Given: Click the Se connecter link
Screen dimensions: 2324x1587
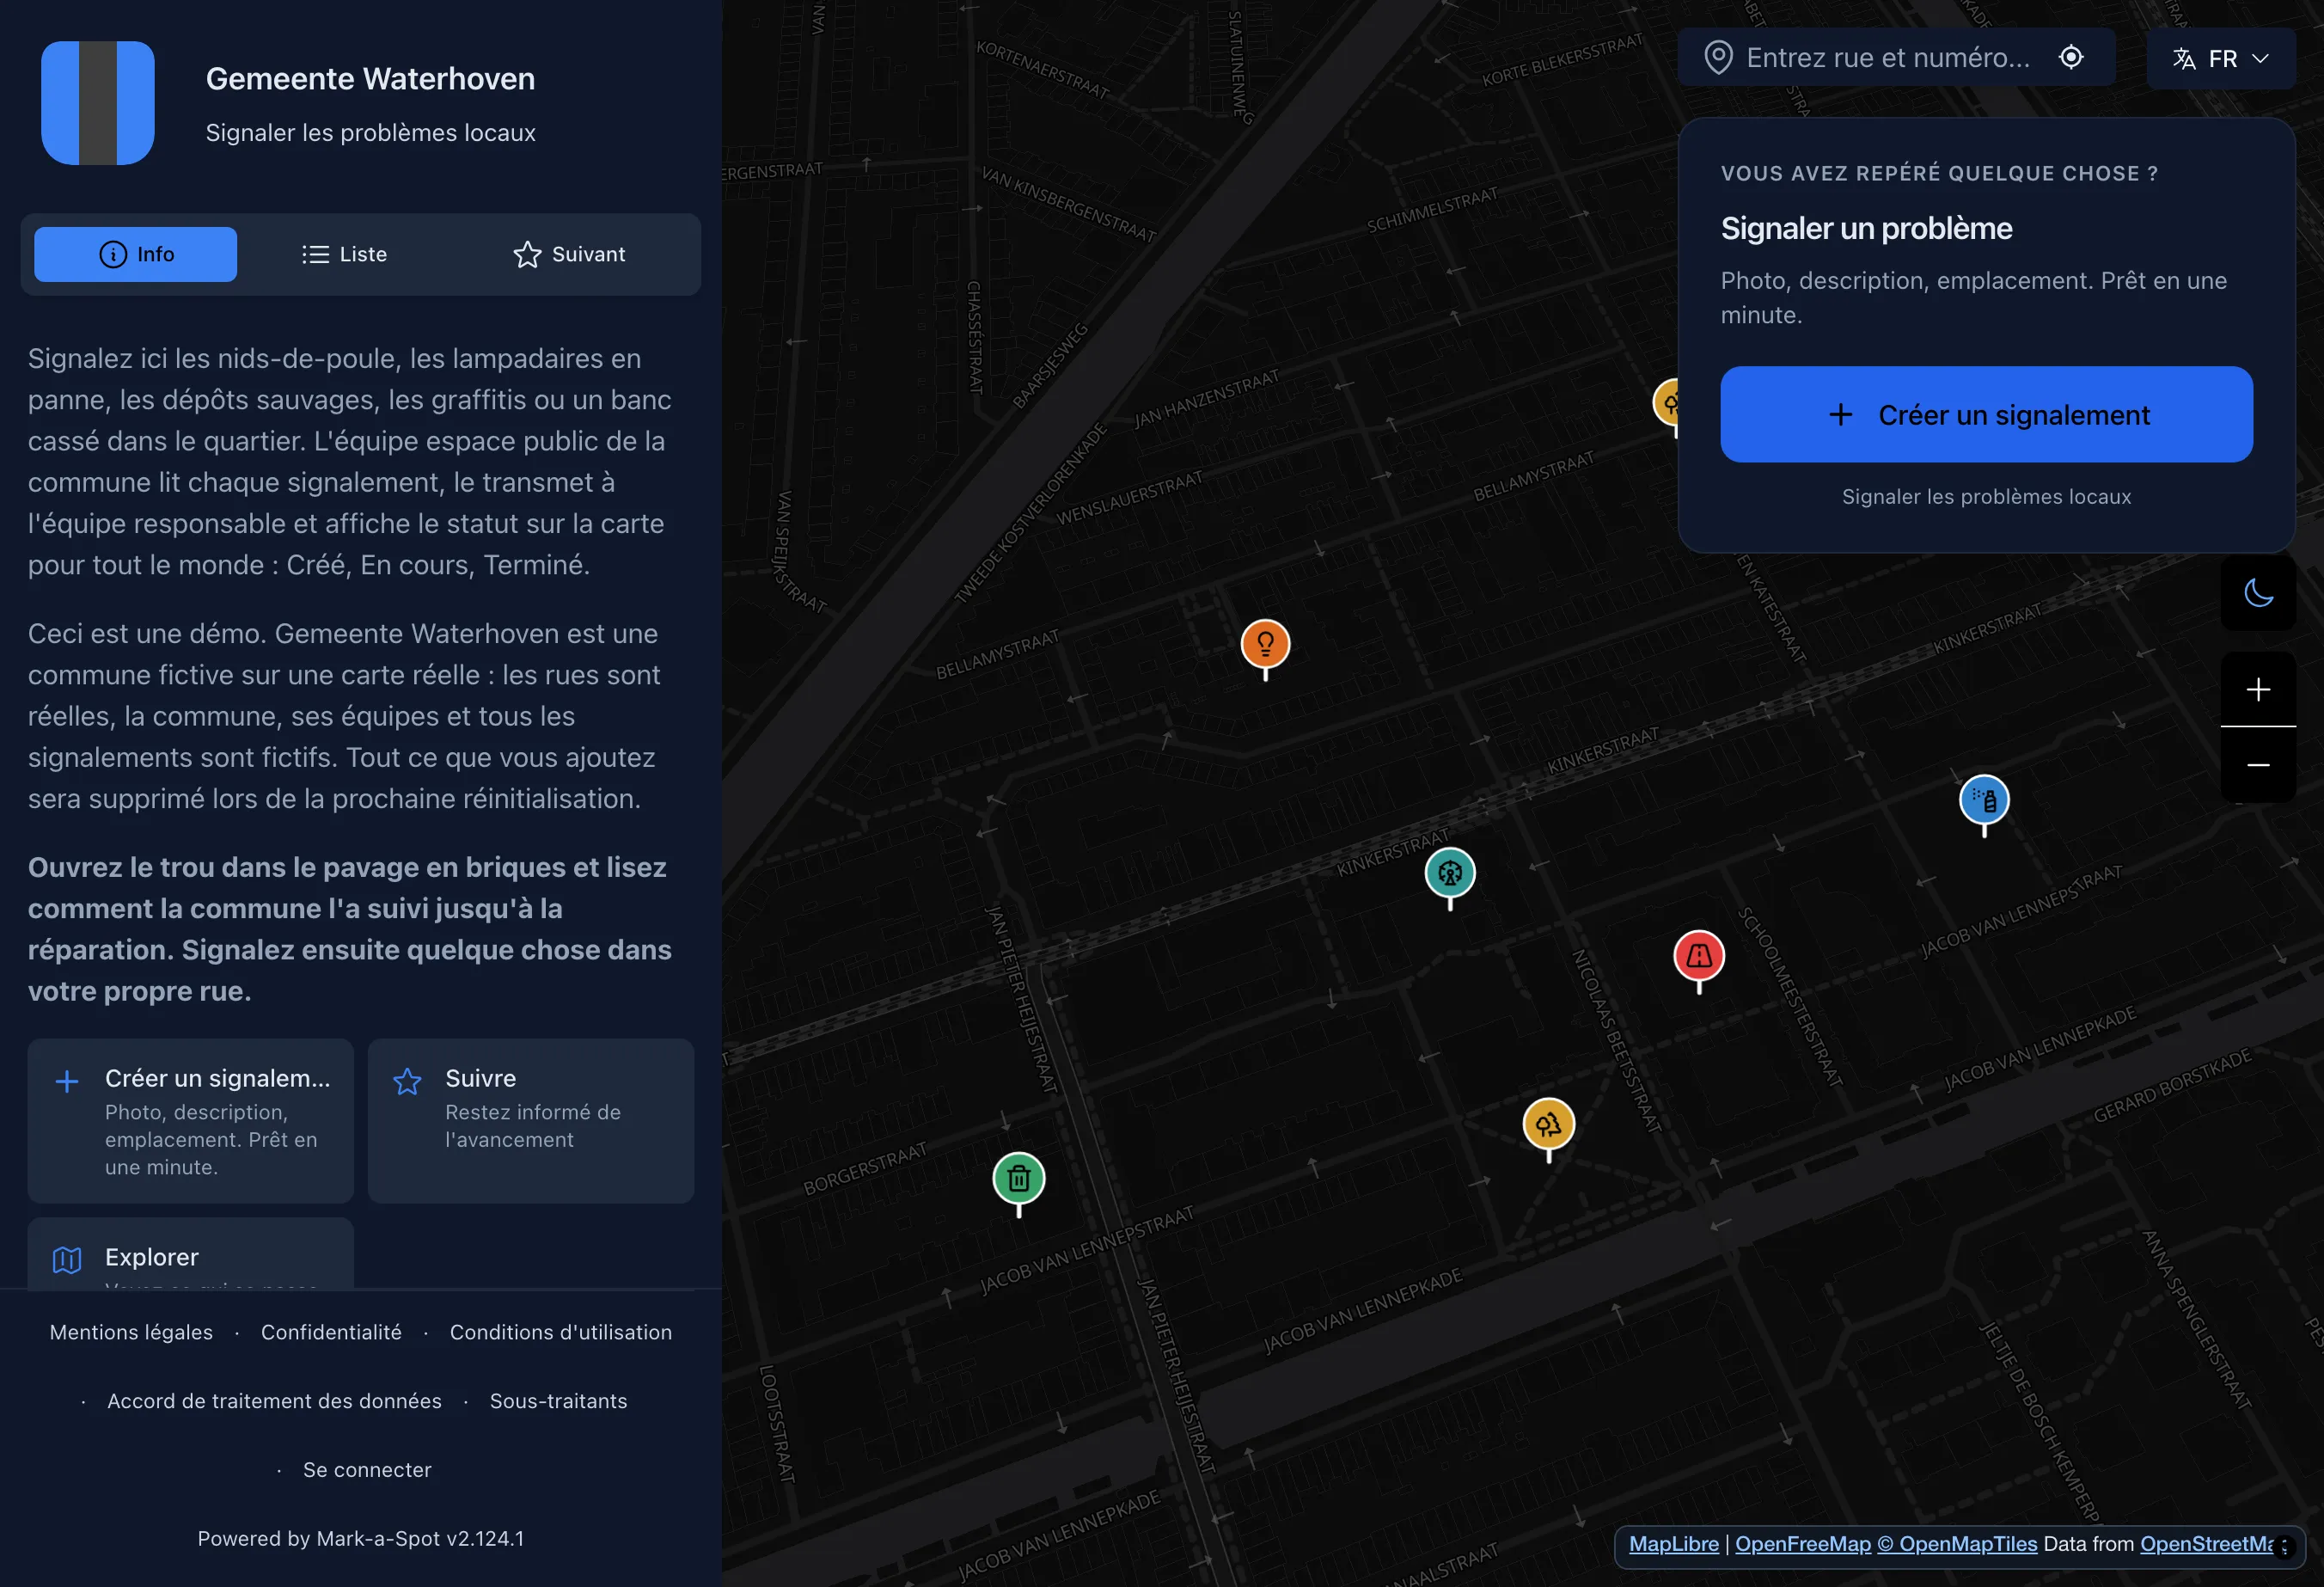Looking at the screenshot, I should point(367,1470).
